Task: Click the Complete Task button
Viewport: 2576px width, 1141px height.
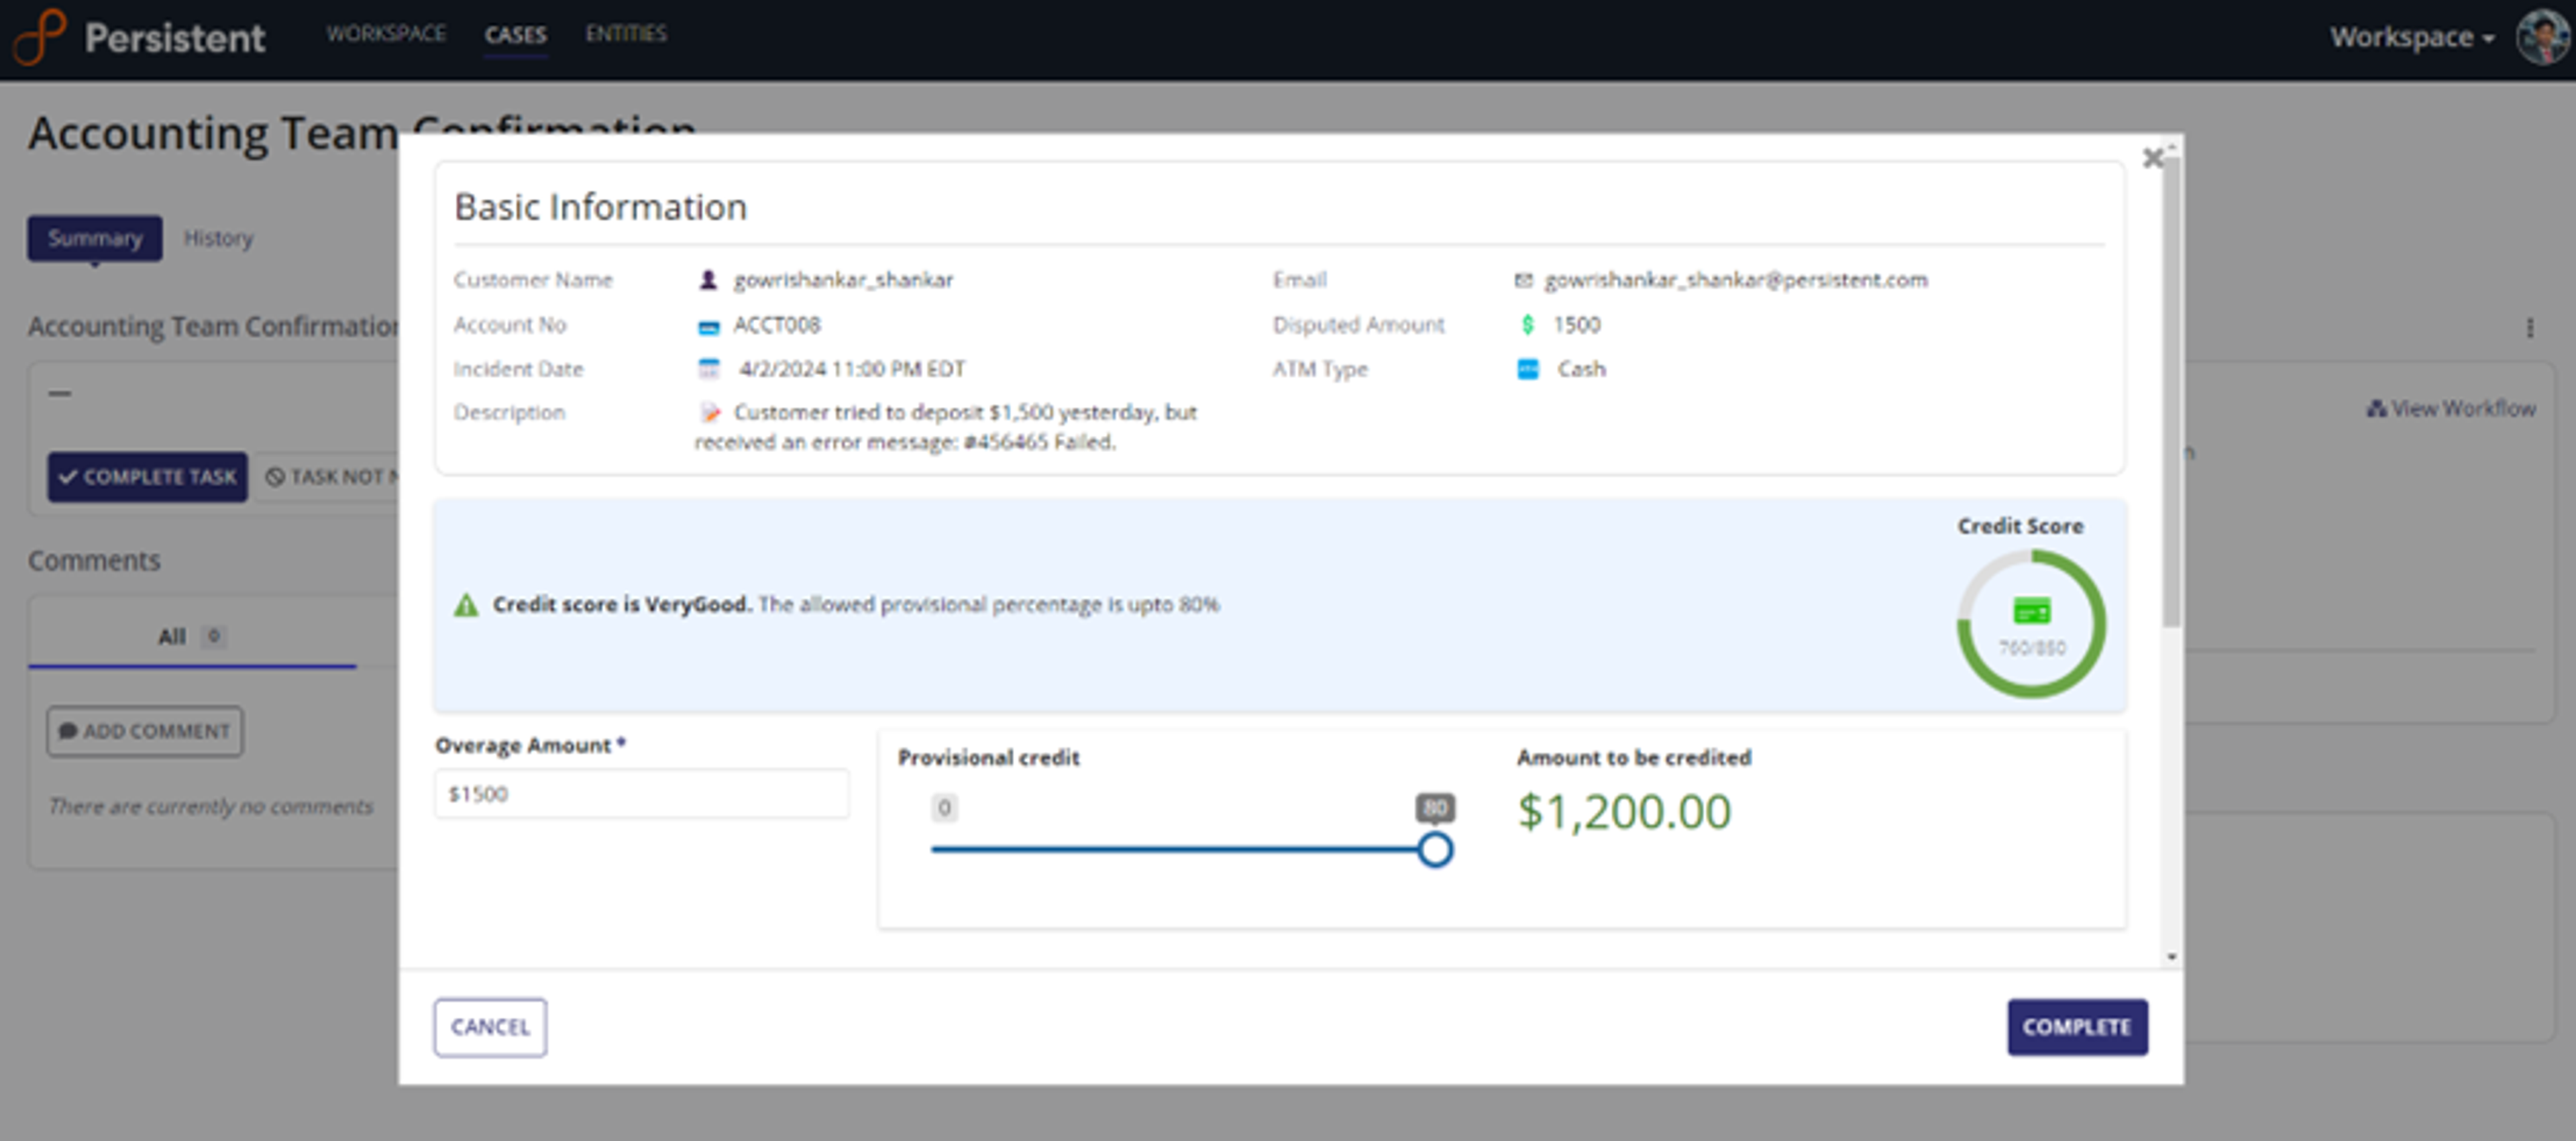Action: 148,476
